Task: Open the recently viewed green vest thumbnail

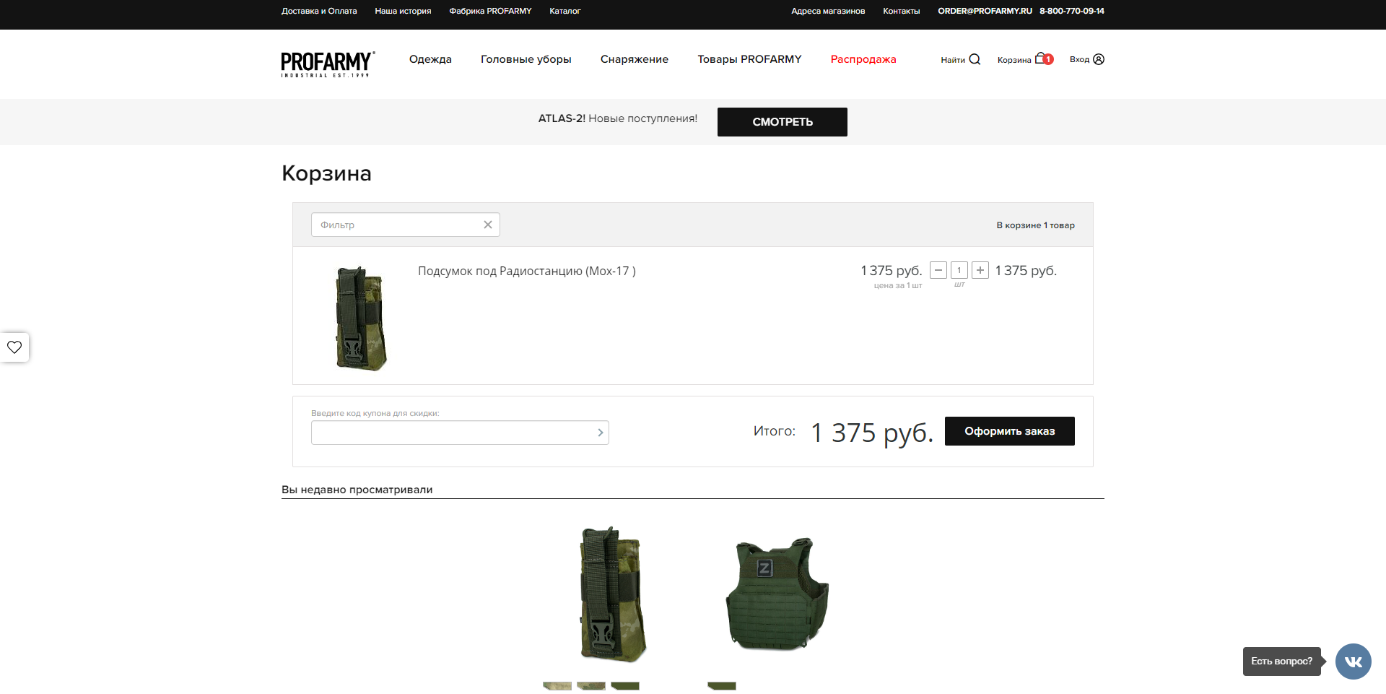Action: coord(777,594)
